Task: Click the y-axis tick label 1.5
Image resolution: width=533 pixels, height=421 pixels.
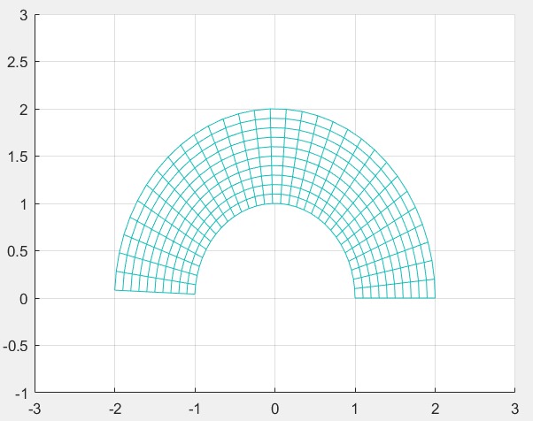Action: 18,157
